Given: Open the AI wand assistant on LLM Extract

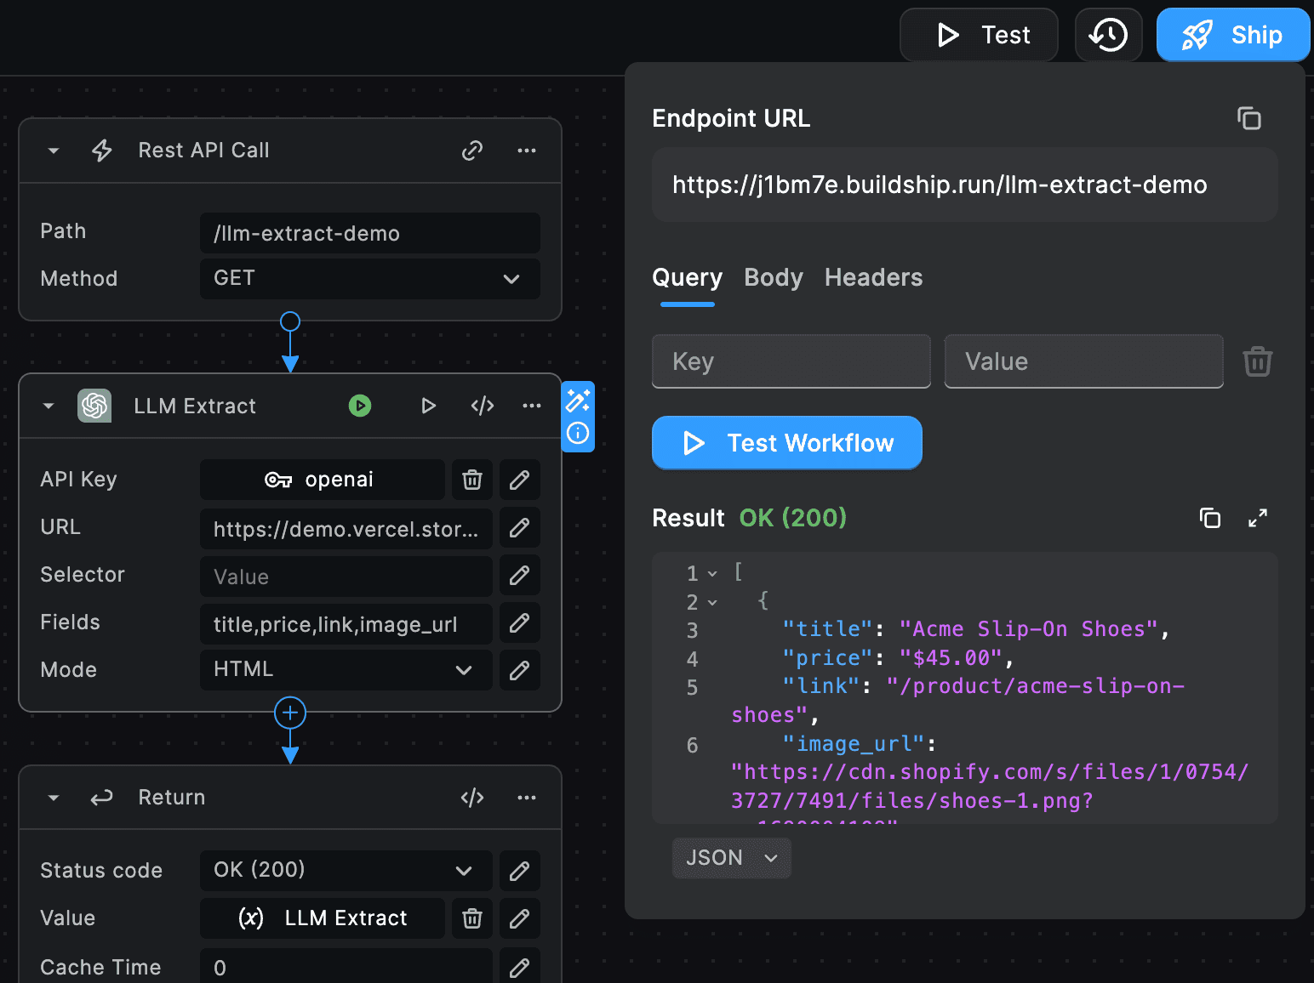Looking at the screenshot, I should 578,401.
